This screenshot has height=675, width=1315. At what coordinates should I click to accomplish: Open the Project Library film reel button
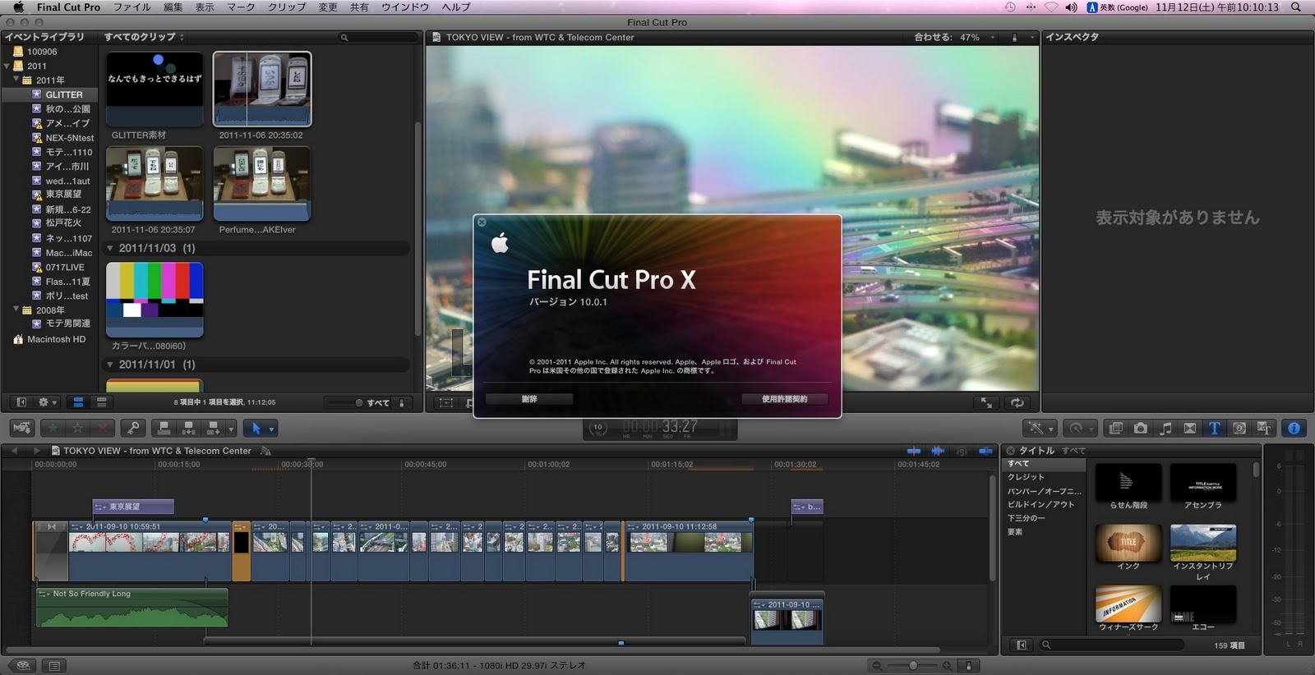(x=23, y=666)
